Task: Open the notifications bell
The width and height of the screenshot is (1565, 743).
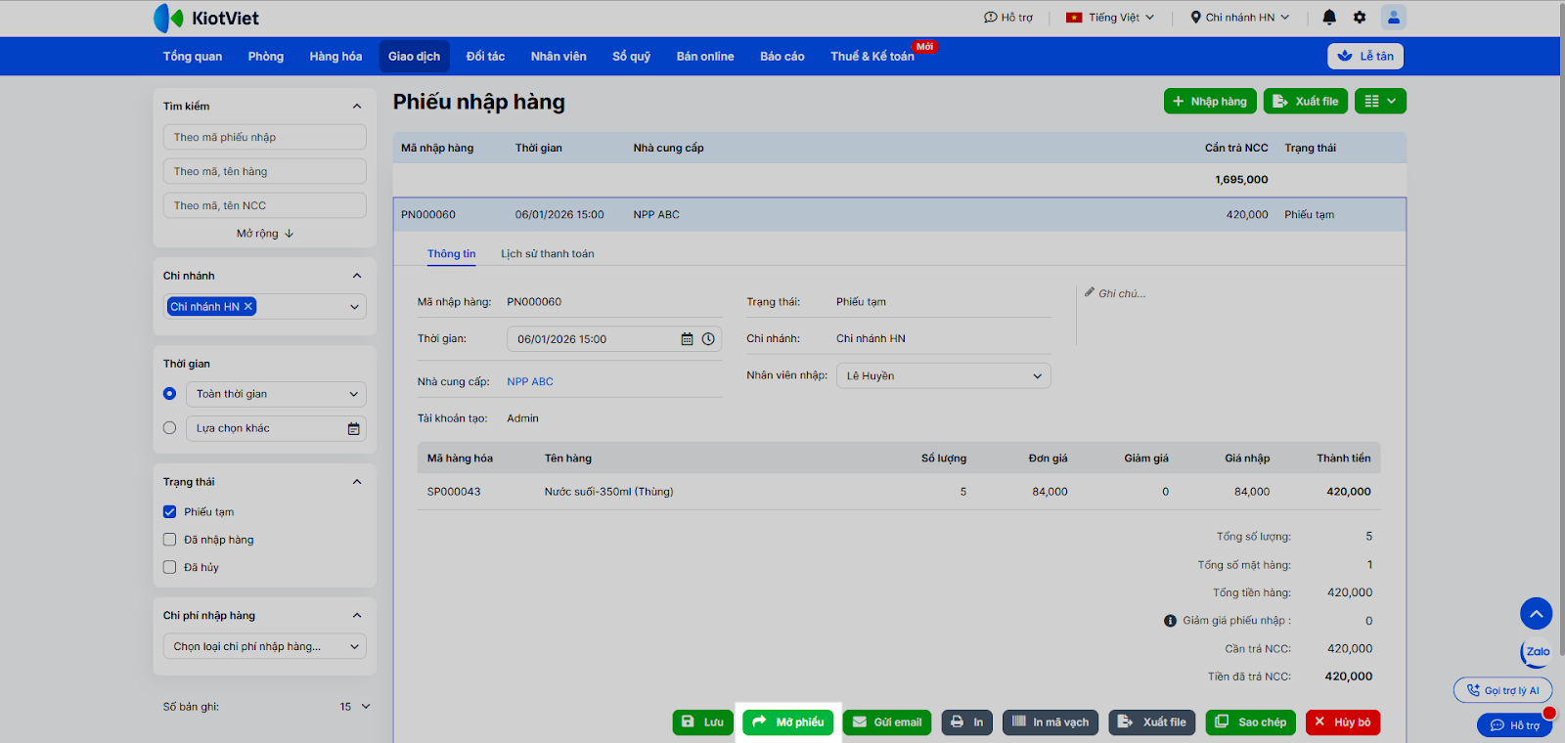Action: 1329,17
